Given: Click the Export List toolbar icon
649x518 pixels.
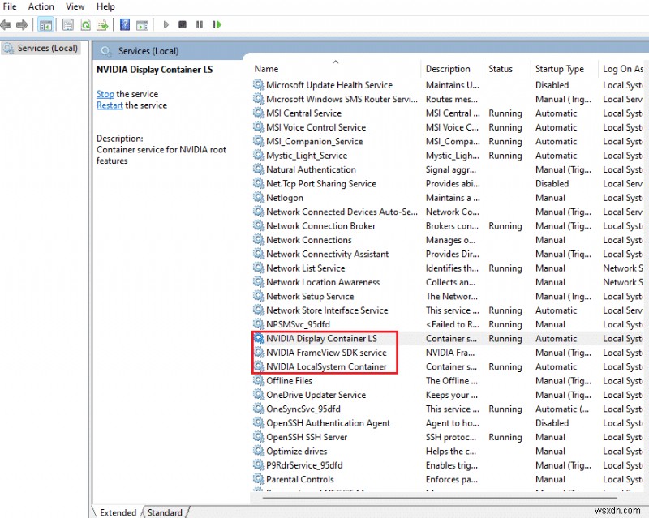Looking at the screenshot, I should (102, 25).
